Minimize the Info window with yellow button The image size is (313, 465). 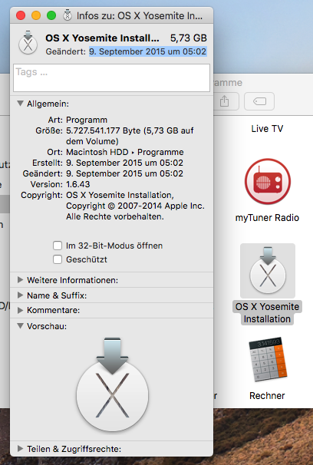click(36, 15)
